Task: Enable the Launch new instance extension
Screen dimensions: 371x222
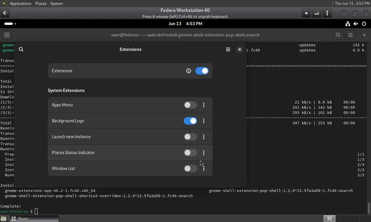Action: coord(190,137)
